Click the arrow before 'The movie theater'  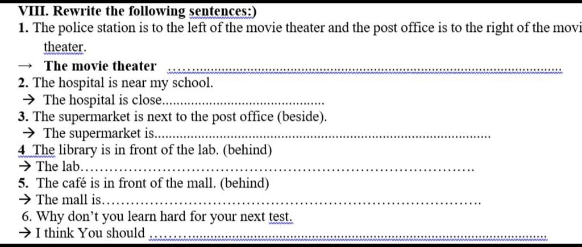25,67
